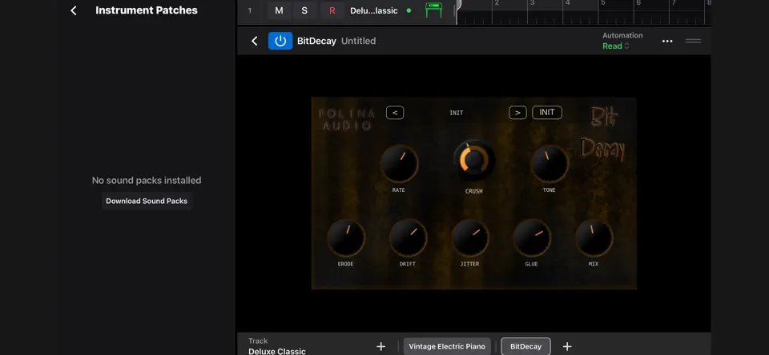Click the green keyboard instrument icon
The height and width of the screenshot is (355, 769).
point(433,10)
